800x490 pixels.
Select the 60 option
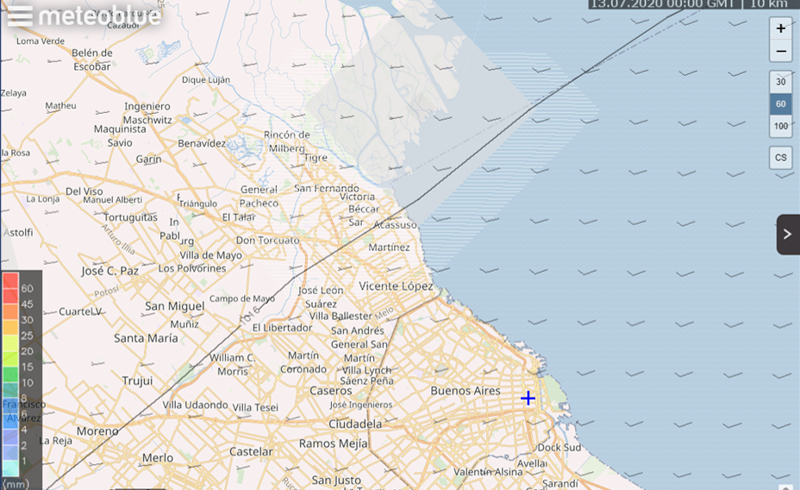tap(780, 104)
